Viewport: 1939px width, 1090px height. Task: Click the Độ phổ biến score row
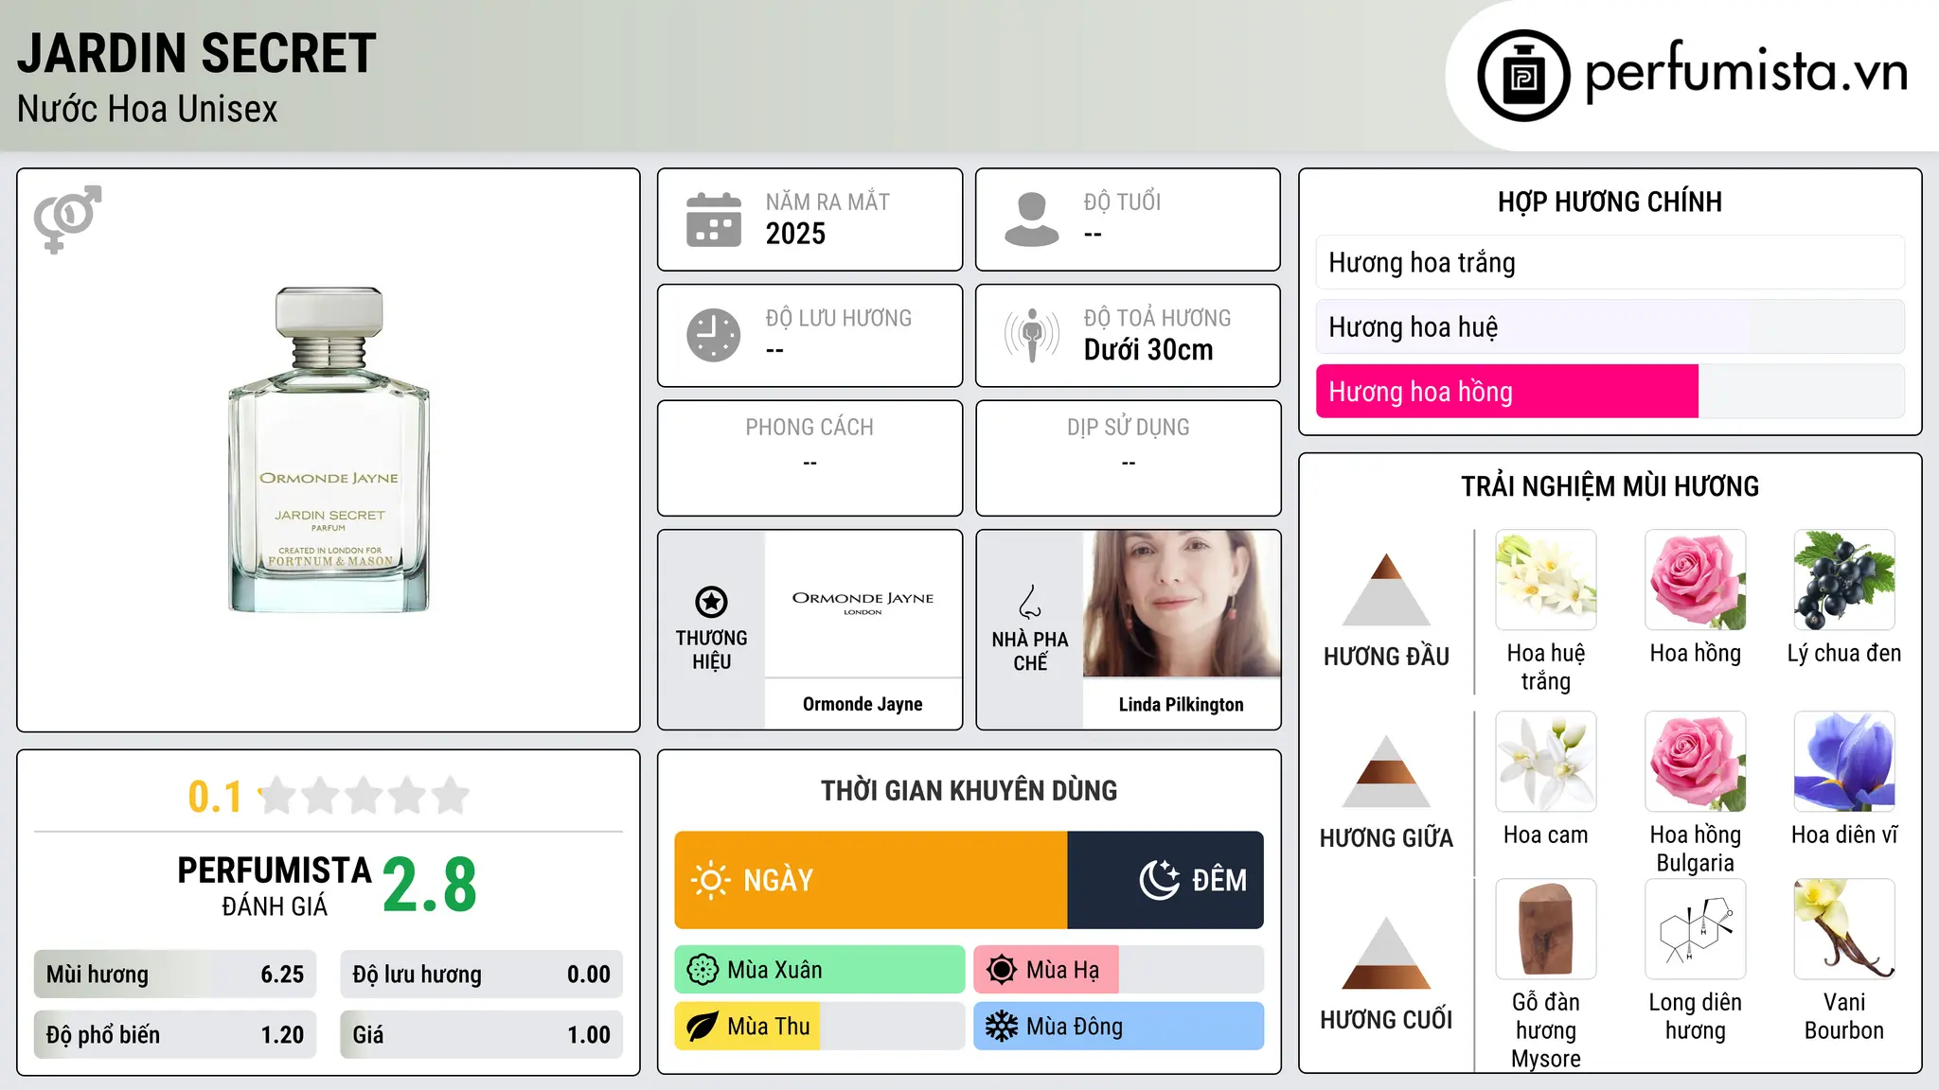click(x=175, y=1034)
